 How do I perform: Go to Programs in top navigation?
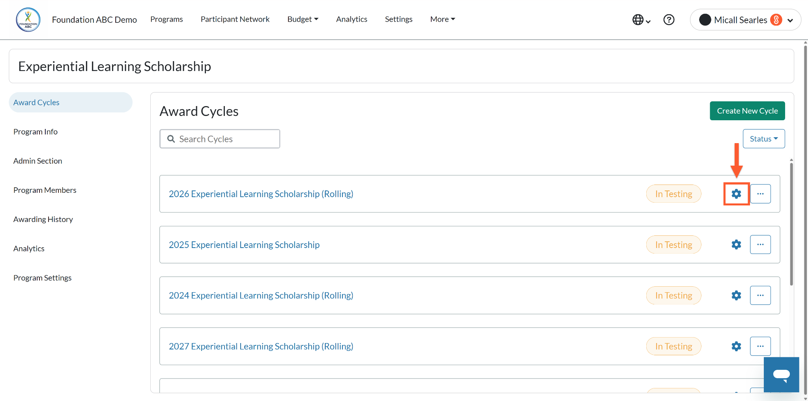point(166,19)
